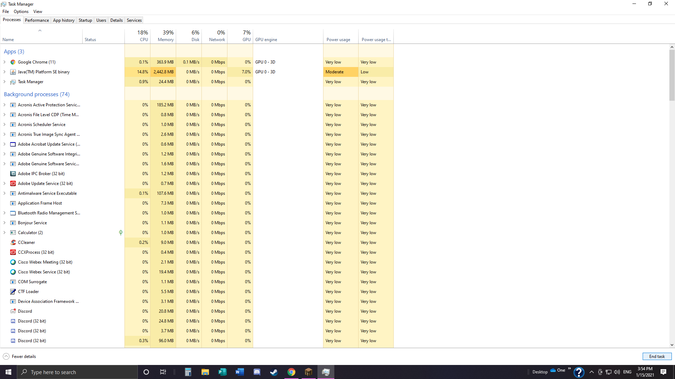Screen dimensions: 675x379
Task: Switch to the Performance tab
Action: (37, 20)
